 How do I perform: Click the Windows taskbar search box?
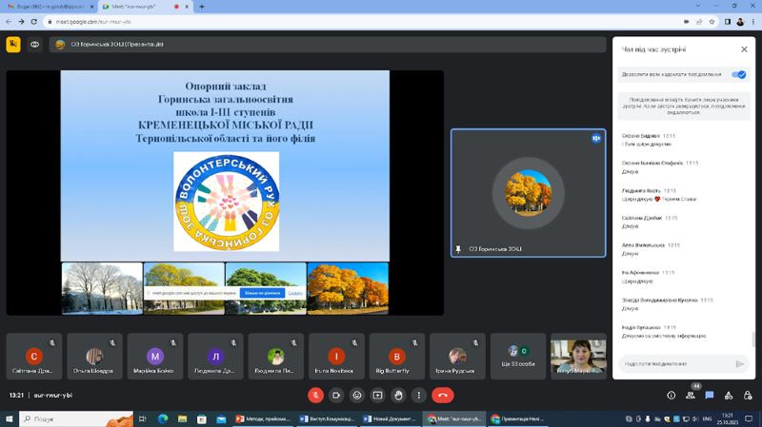coord(76,418)
